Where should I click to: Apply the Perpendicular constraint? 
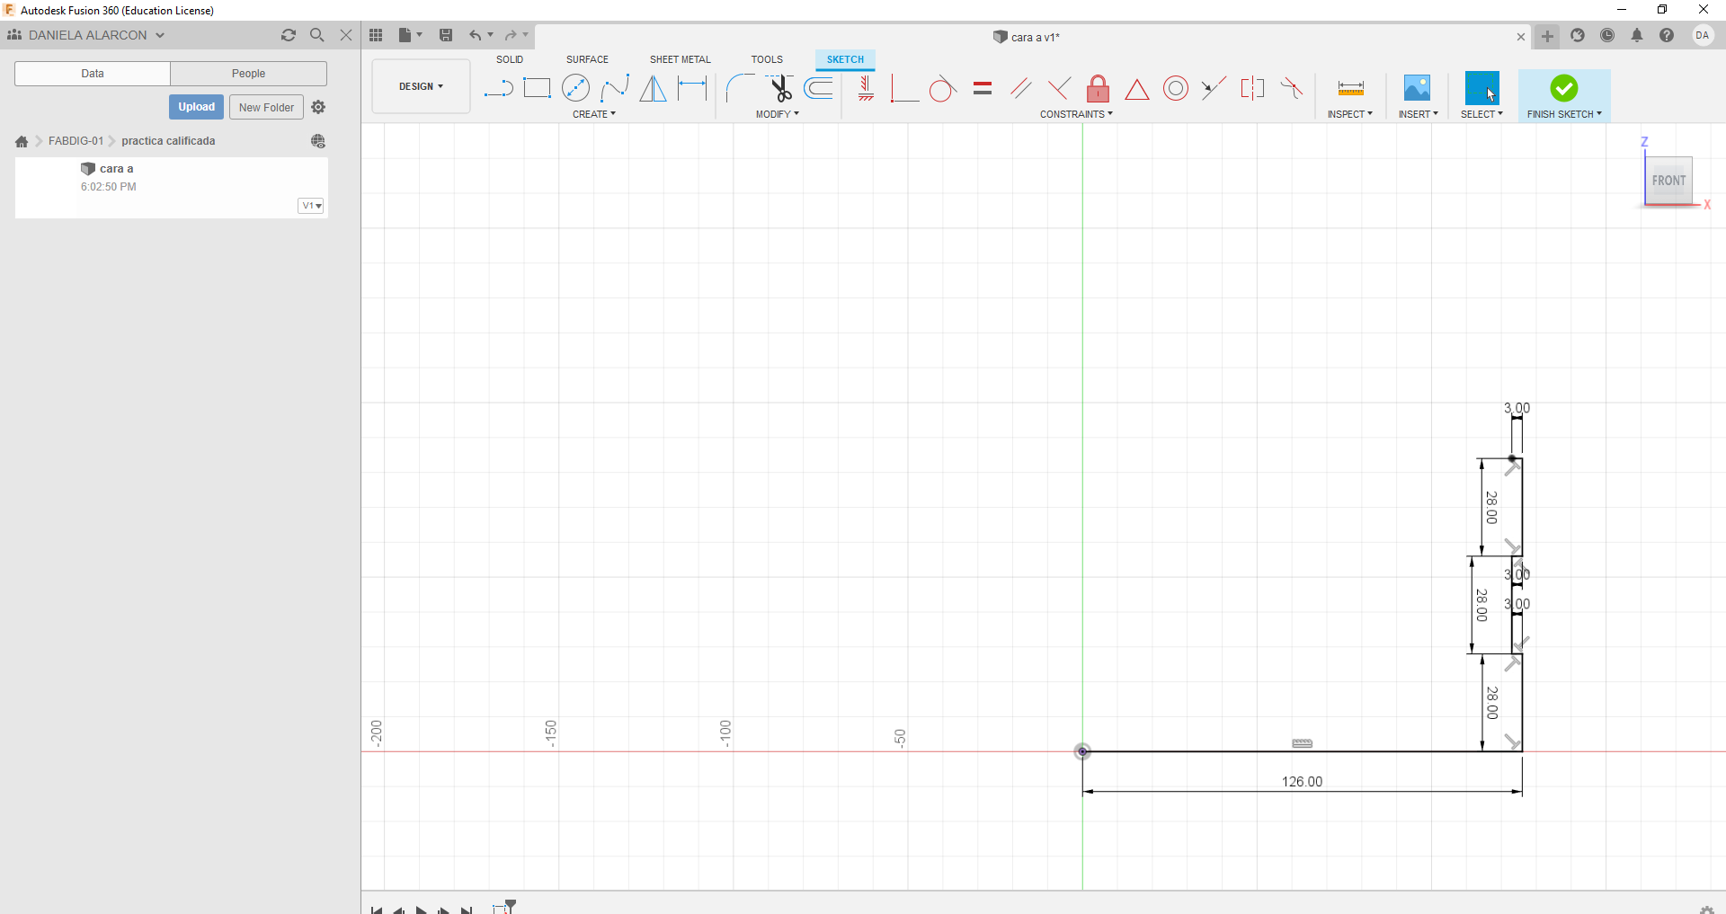click(1059, 88)
